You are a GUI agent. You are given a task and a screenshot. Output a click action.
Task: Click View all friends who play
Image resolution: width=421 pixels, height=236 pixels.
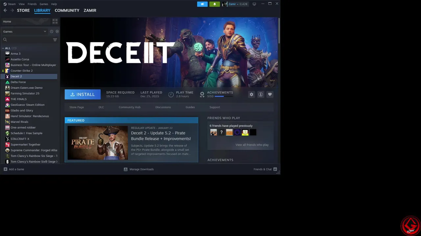point(252,145)
